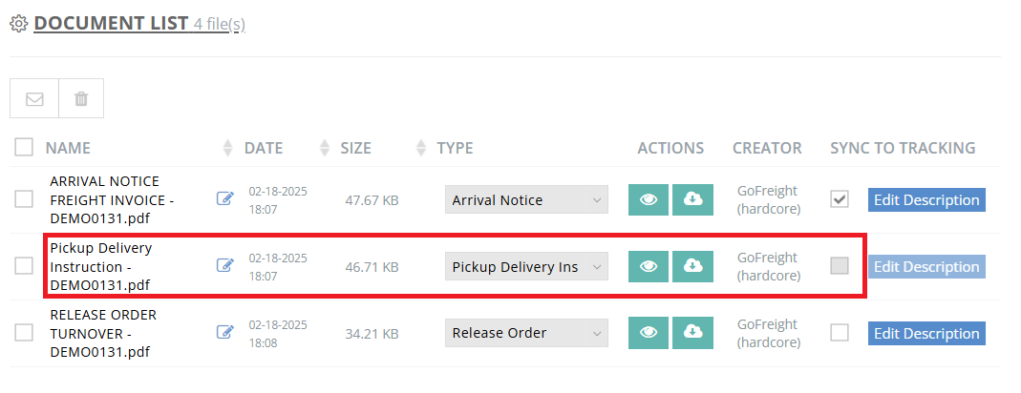Uncheck Sync to Tracking for Arrival Notice
The height and width of the screenshot is (393, 1021).
point(840,199)
